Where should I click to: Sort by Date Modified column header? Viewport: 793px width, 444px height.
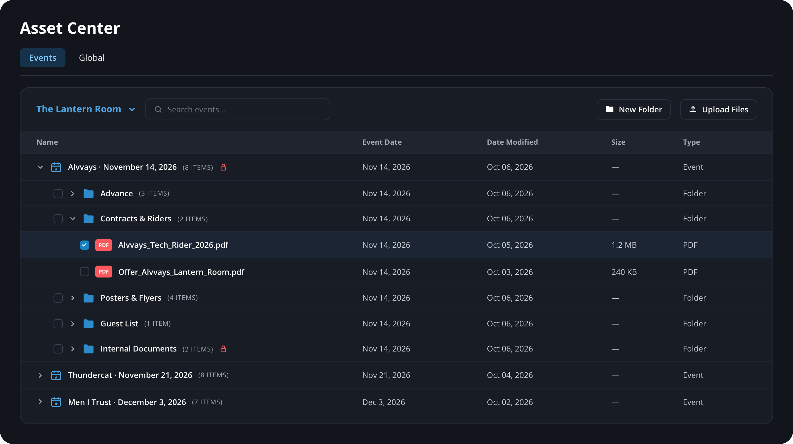(512, 142)
